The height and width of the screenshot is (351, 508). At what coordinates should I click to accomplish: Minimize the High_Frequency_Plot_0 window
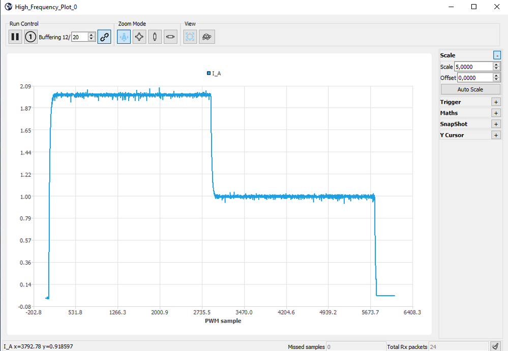pyautogui.click(x=451, y=7)
